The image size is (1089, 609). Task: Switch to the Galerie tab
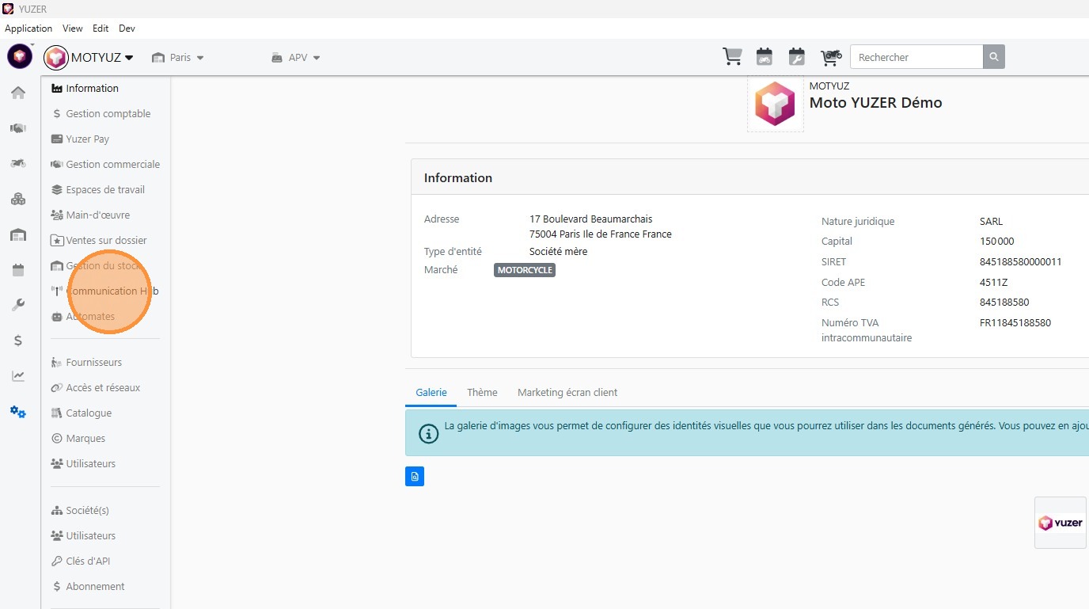coord(431,393)
